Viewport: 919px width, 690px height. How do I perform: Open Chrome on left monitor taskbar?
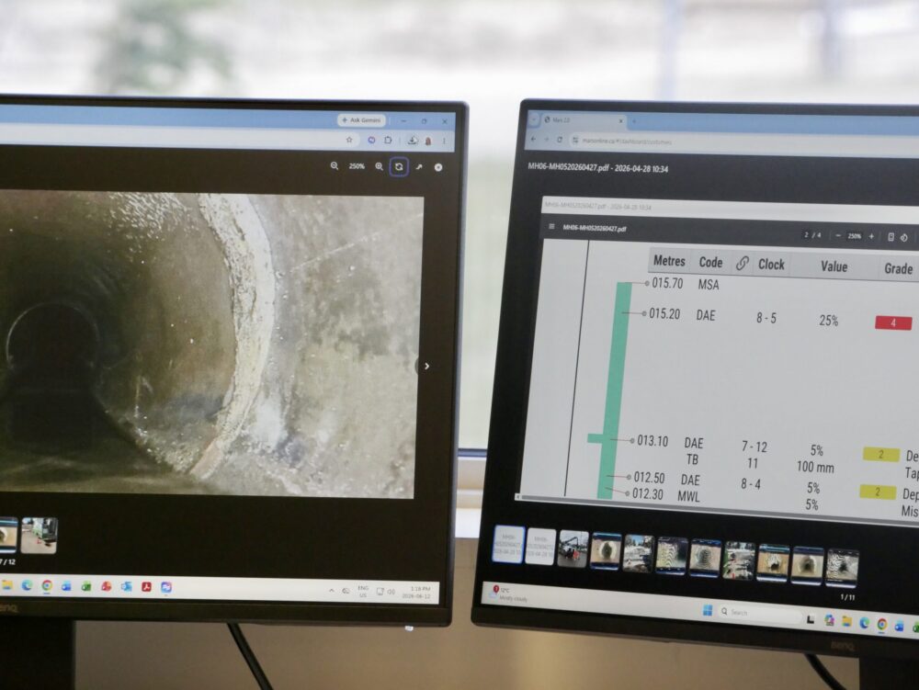click(x=47, y=586)
